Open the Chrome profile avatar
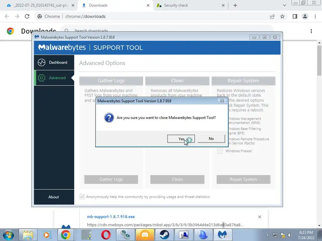This screenshot has height=241, width=322. pyautogui.click(x=305, y=16)
